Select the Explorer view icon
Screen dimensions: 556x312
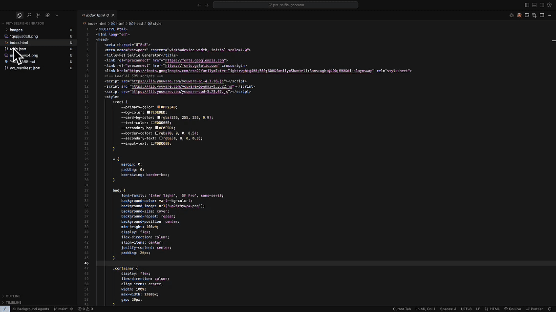click(19, 15)
